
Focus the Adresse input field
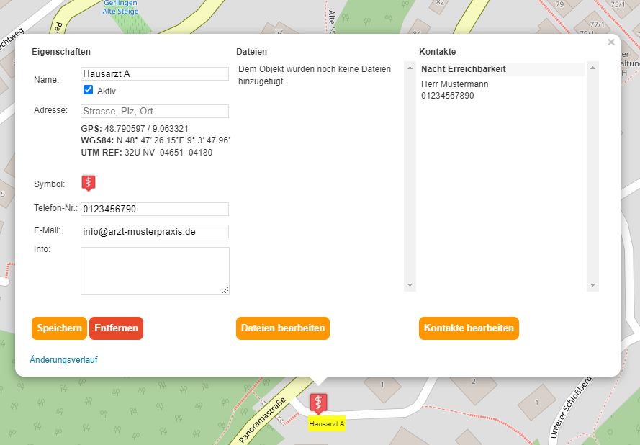point(155,111)
